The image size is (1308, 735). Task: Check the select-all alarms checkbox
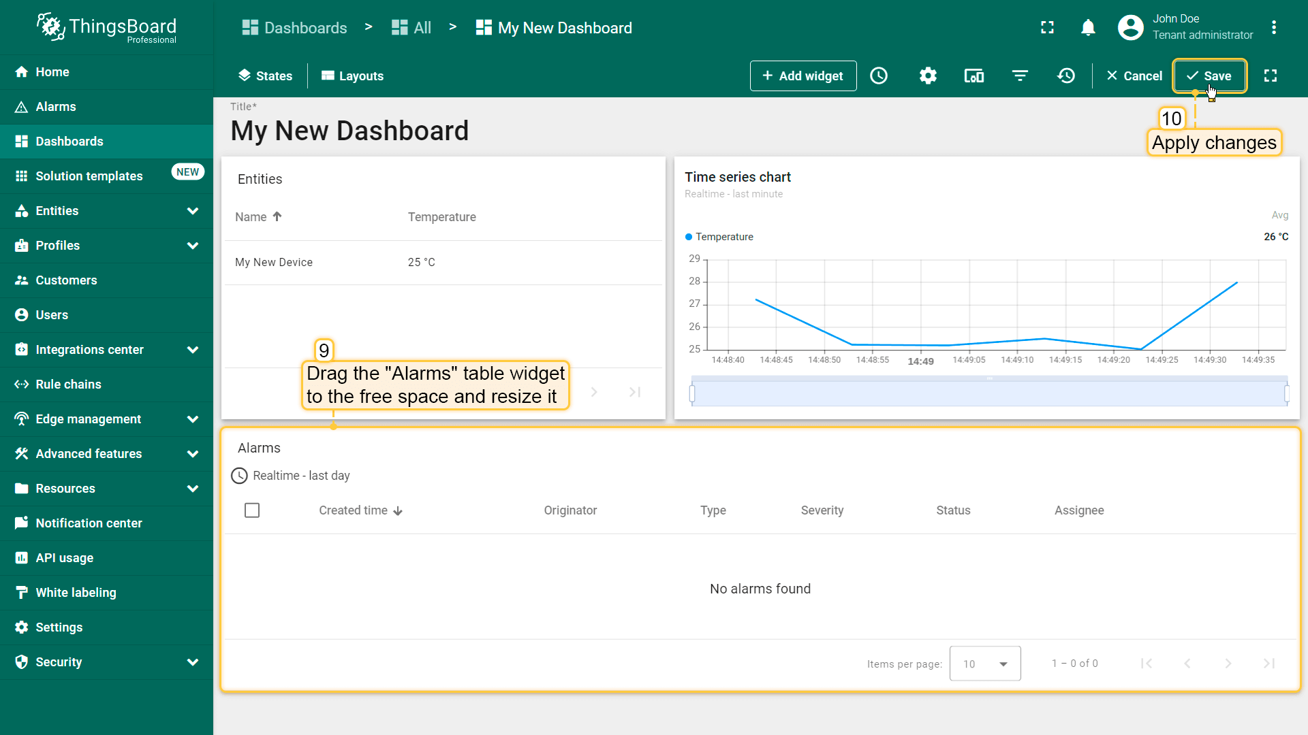pos(252,510)
